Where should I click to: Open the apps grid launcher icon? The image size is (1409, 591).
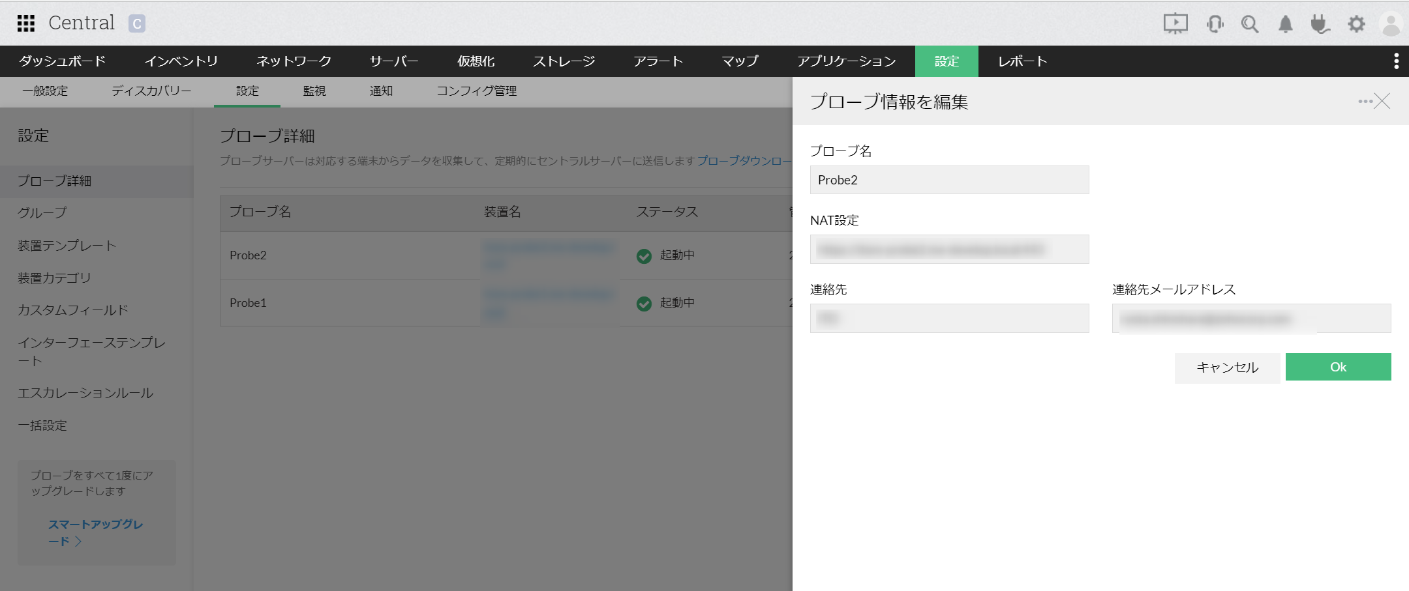click(25, 23)
